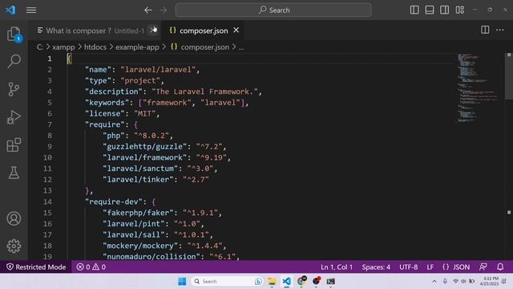This screenshot has height=289, width=513.
Task: Open the Explorer view in activity bar
Action: 14,34
